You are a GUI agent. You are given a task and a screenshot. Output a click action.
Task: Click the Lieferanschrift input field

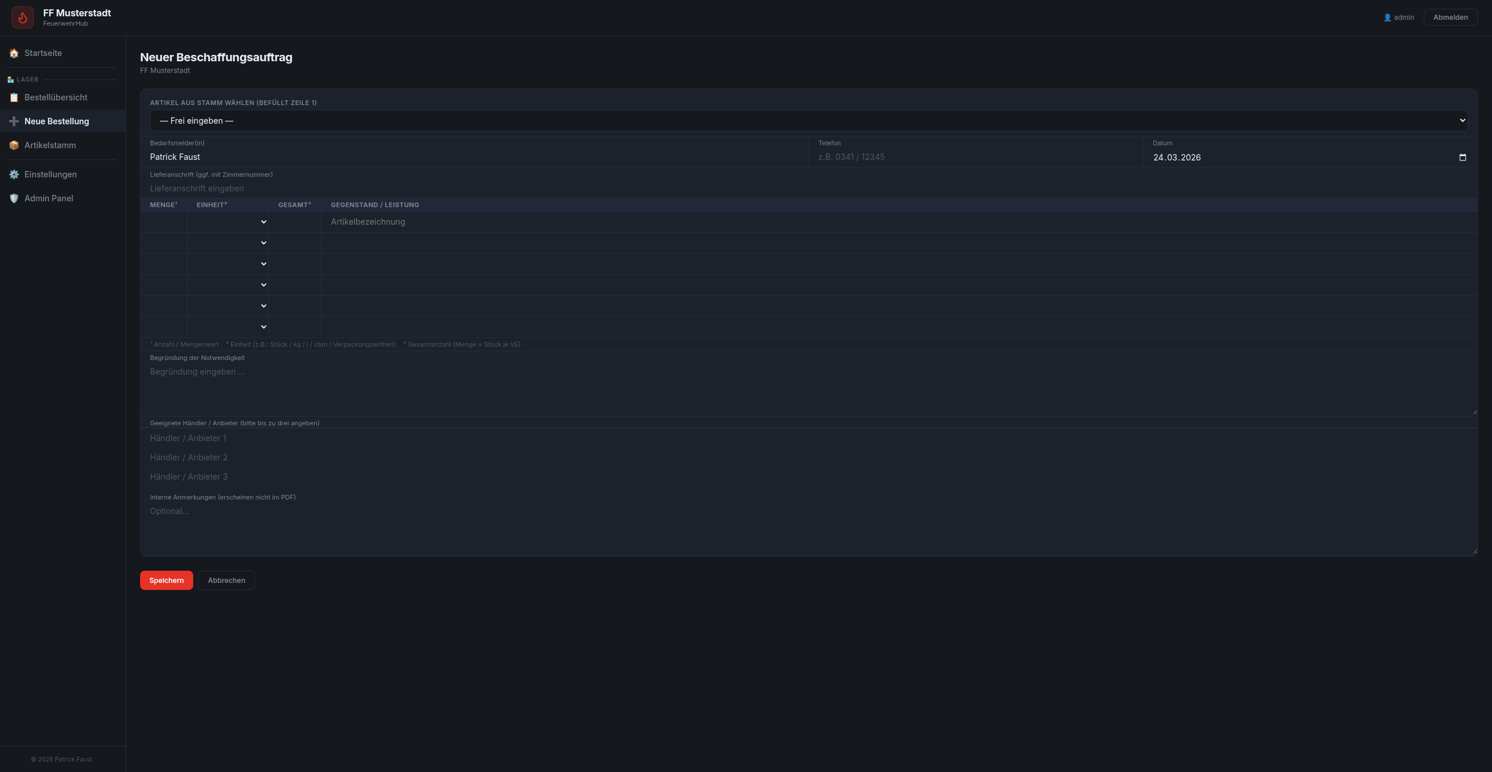(808, 188)
